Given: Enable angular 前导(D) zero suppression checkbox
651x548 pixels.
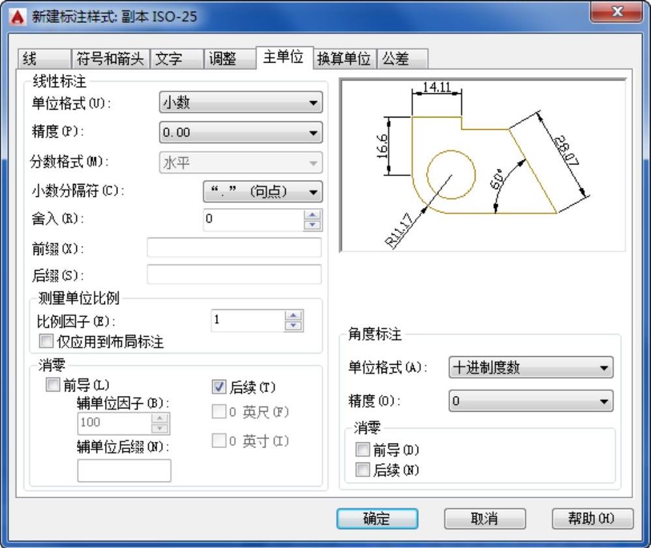Looking at the screenshot, I should tap(362, 450).
